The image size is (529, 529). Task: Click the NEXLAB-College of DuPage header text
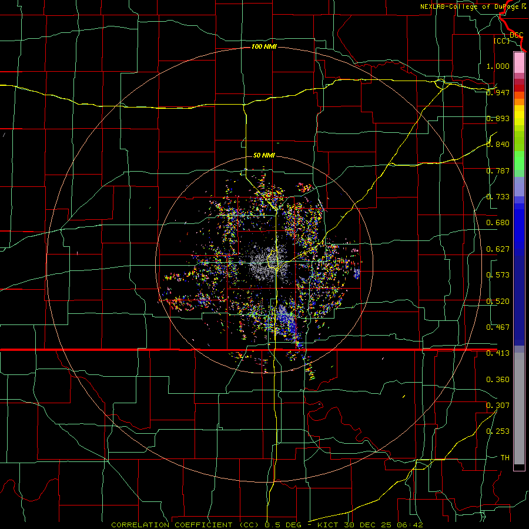click(470, 6)
